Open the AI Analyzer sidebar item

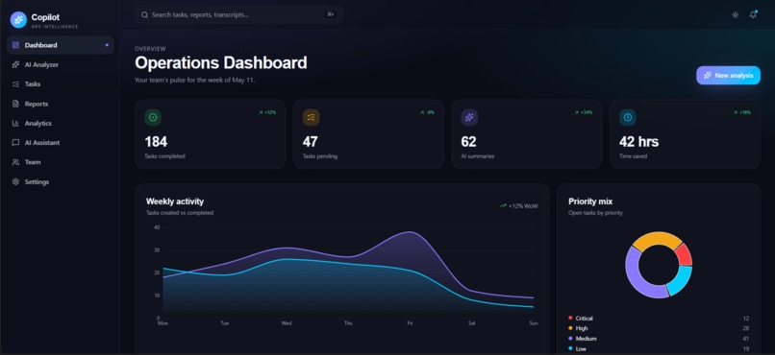click(61, 64)
